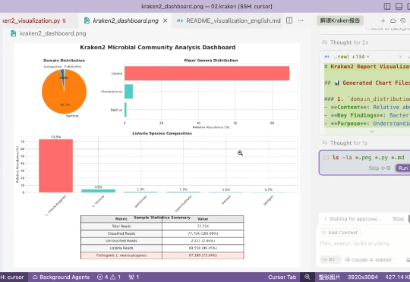Open background agents cloud icon in chat
Screen dimensions: 410x282
tap(393, 20)
